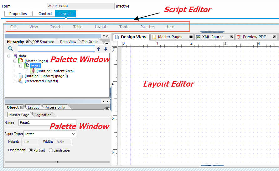The width and height of the screenshot is (279, 171).
Task: Open the Object palette options menu icon
Action: click(107, 109)
